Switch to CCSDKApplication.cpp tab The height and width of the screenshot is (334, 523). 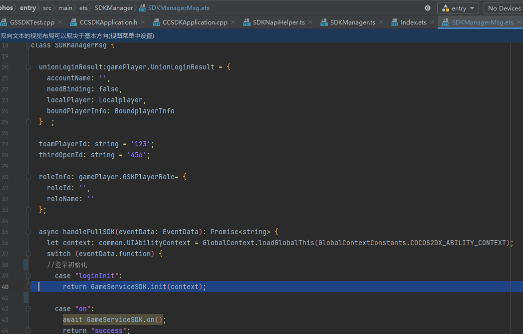195,22
